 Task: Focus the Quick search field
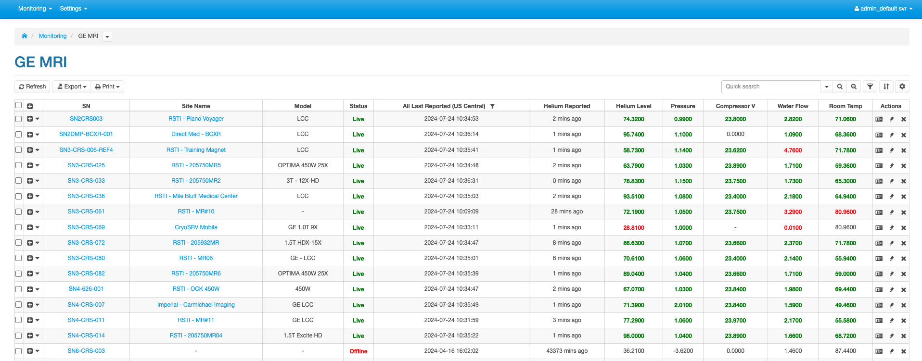pos(770,87)
